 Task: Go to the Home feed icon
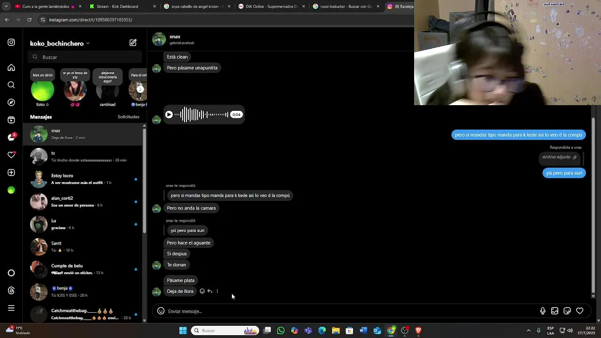[x=11, y=68]
